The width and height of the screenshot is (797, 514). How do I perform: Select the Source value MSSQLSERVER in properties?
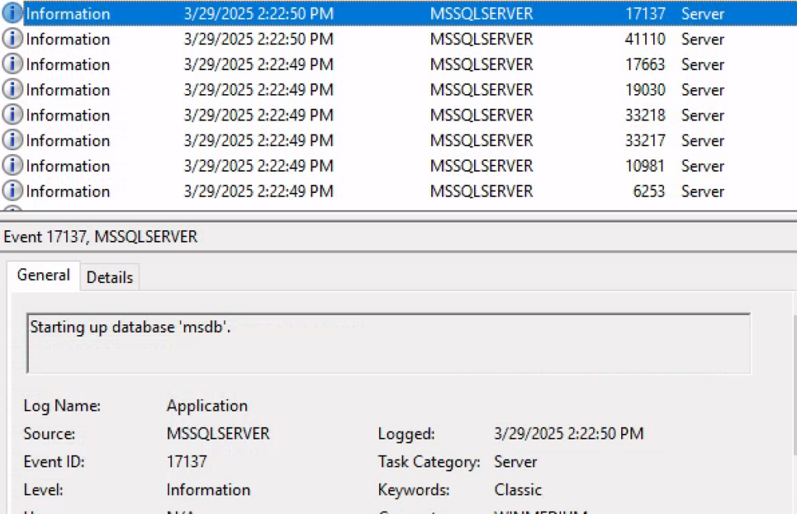tap(218, 434)
